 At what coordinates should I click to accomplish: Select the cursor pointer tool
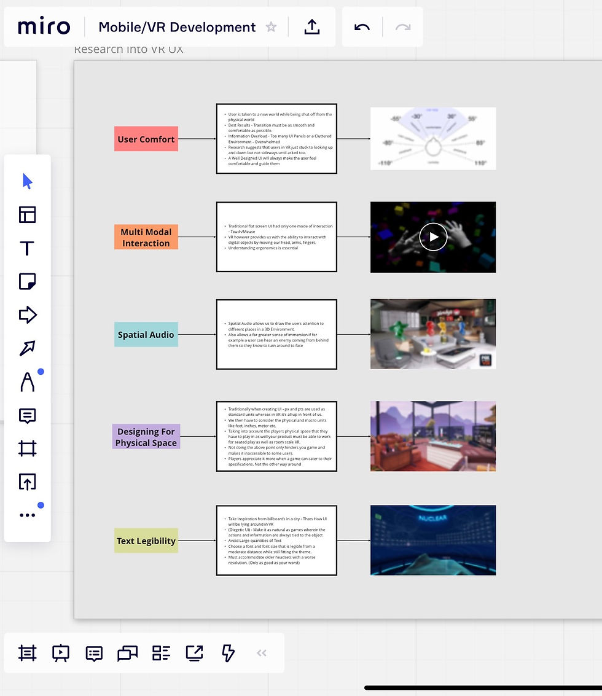point(28,182)
